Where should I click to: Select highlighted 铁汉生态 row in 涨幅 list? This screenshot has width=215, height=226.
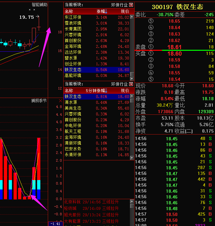coord(97,70)
